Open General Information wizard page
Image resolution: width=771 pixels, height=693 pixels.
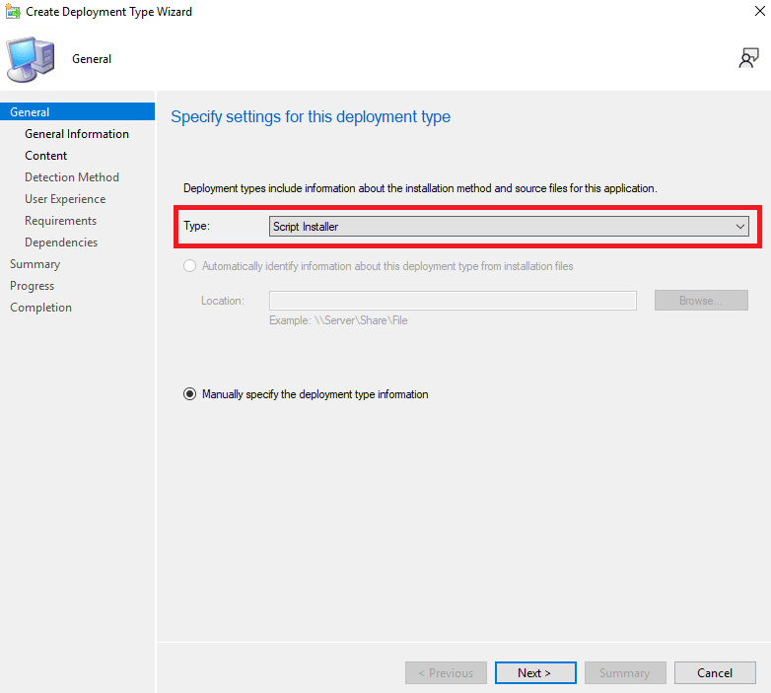77,134
